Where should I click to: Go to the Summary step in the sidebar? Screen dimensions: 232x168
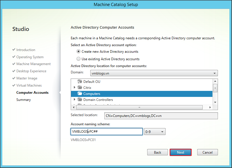(24, 100)
